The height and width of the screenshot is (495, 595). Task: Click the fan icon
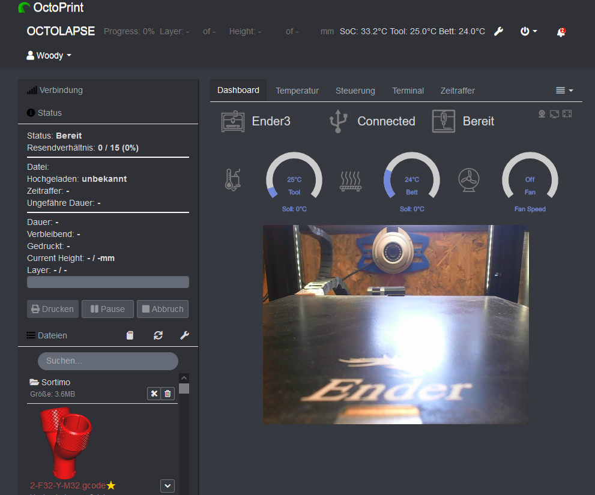pos(469,180)
